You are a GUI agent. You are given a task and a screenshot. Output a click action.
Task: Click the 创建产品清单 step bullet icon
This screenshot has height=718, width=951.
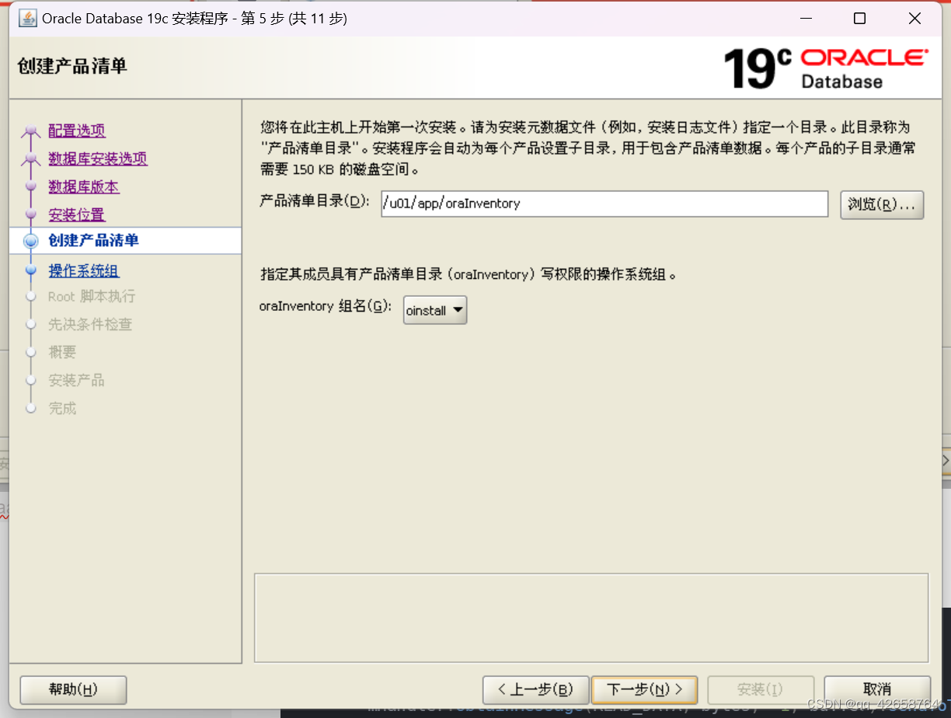31,242
